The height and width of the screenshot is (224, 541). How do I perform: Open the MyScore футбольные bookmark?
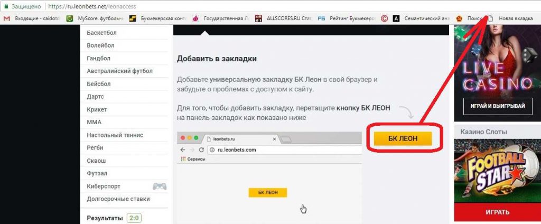95,18
